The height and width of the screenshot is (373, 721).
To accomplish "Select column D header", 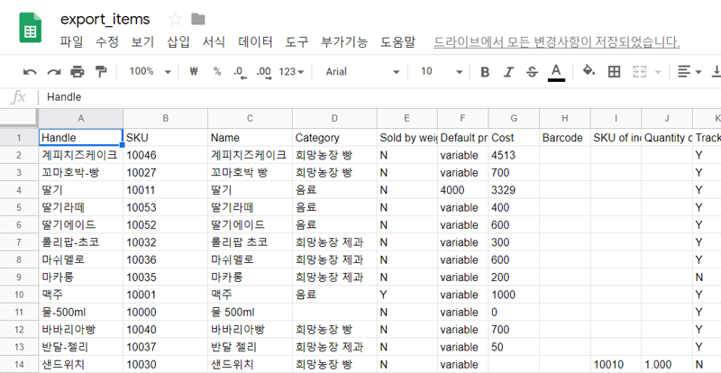I will 334,119.
